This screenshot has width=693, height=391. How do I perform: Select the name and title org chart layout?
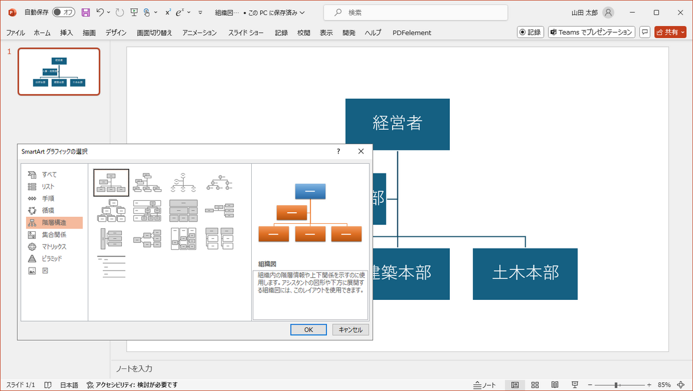147,183
